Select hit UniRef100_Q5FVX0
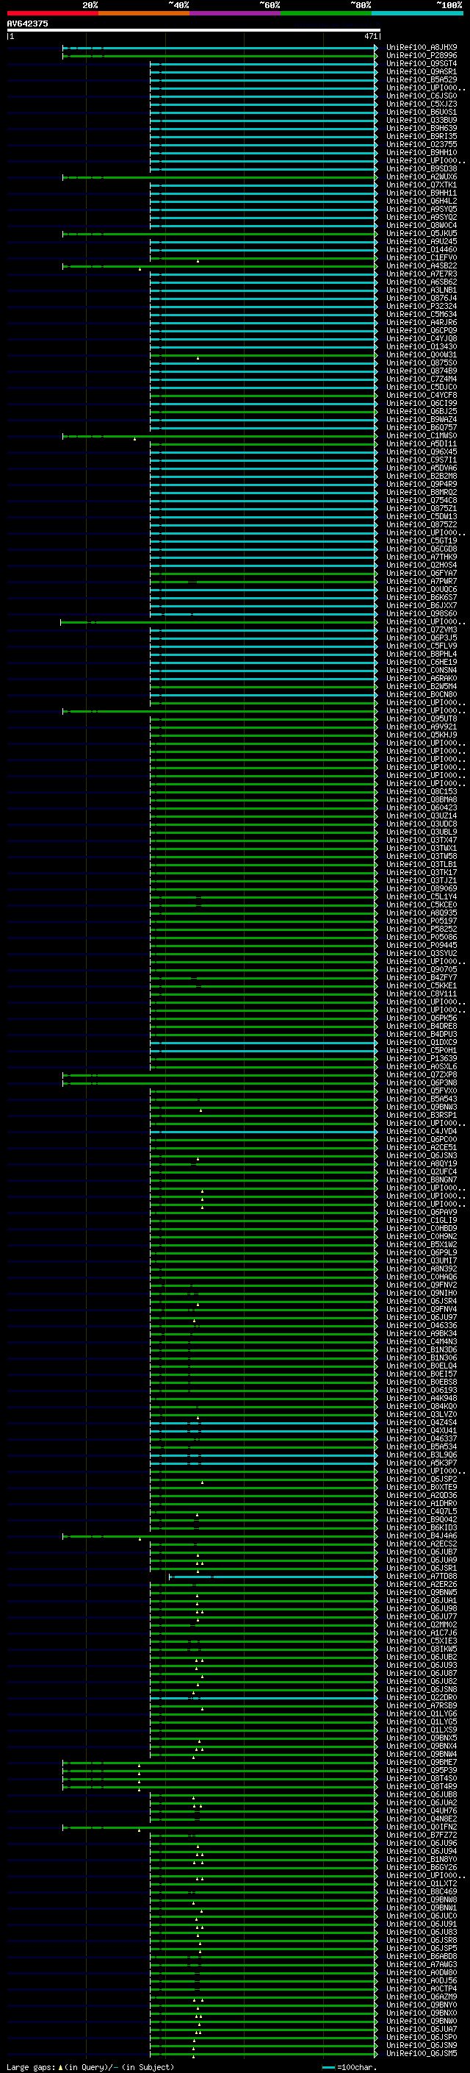 point(422,1091)
